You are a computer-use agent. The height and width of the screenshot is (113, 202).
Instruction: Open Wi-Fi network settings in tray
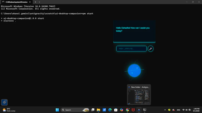coord(184,110)
